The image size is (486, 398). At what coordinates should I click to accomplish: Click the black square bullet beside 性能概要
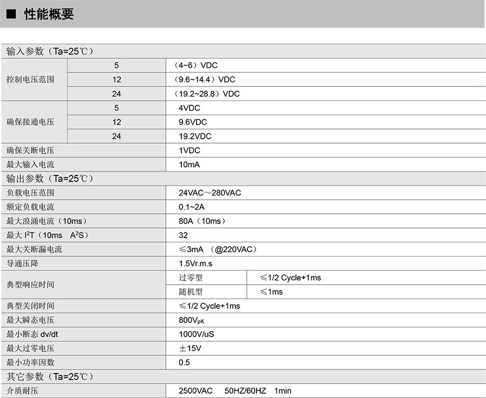[x=11, y=15]
